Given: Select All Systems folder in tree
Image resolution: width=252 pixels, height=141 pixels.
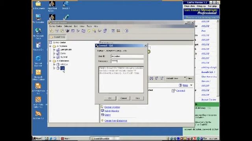Looking at the screenshot, I should [62, 46].
